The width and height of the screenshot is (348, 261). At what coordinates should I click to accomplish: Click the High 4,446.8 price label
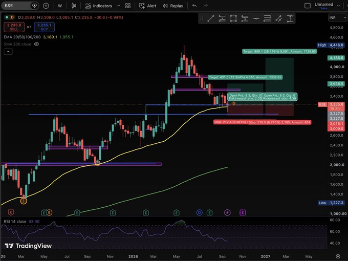pos(331,45)
